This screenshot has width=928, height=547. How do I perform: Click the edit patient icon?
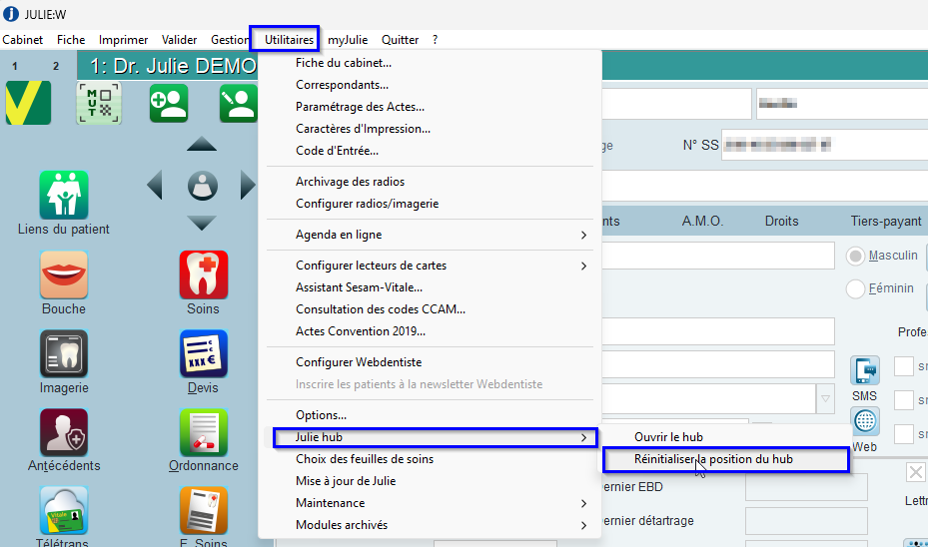(239, 103)
